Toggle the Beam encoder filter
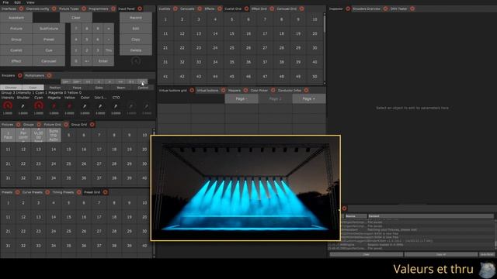Viewport: 497px width, 279px height. click(121, 88)
